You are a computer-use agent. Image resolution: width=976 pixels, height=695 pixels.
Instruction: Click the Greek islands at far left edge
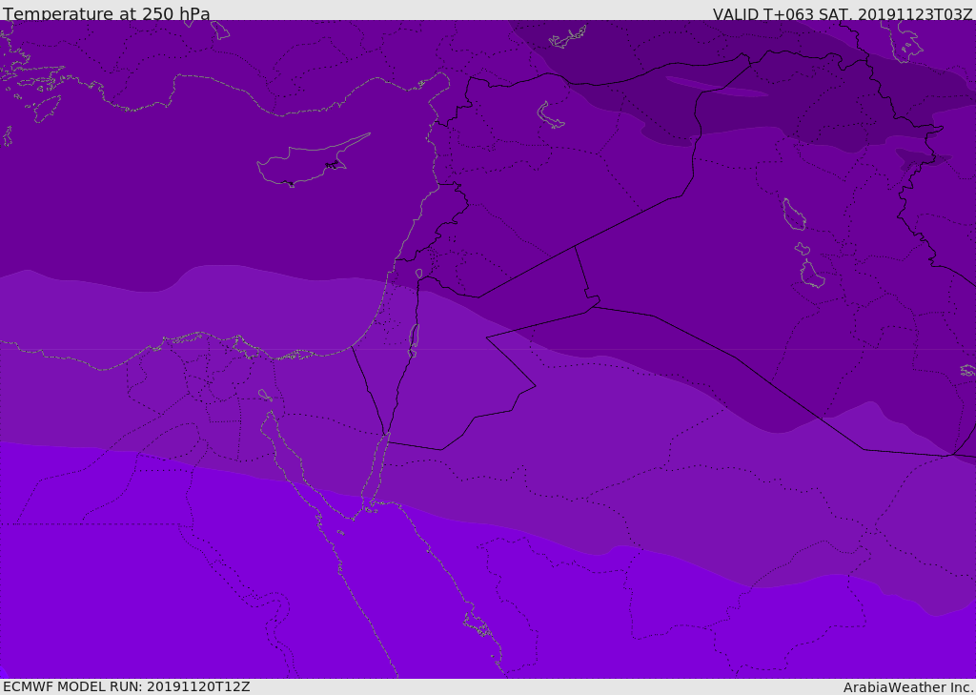(29, 81)
